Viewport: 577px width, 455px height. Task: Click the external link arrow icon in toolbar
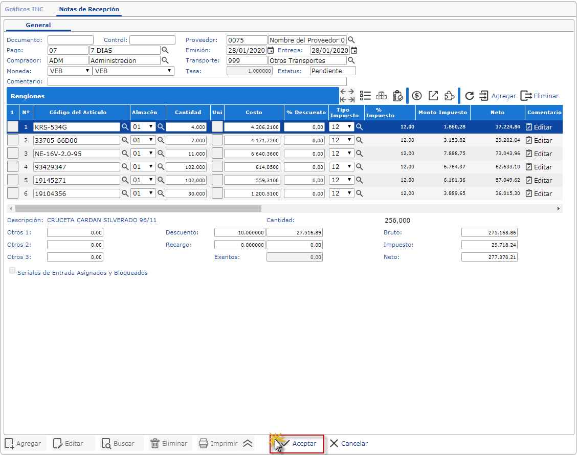pyautogui.click(x=433, y=96)
